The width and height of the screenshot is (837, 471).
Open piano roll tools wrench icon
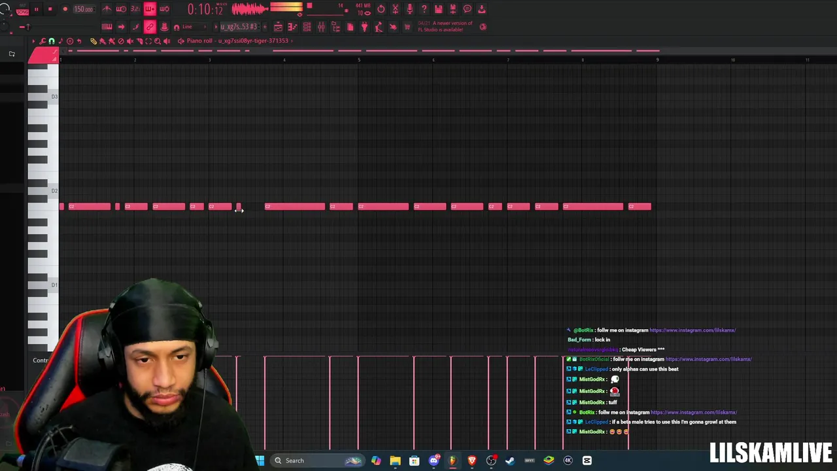point(43,41)
